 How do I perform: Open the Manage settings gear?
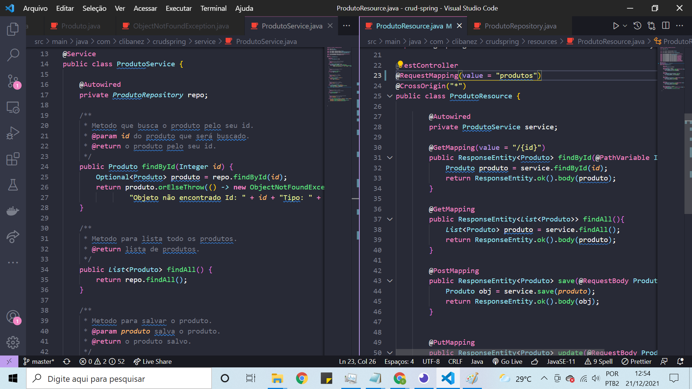[x=13, y=342]
